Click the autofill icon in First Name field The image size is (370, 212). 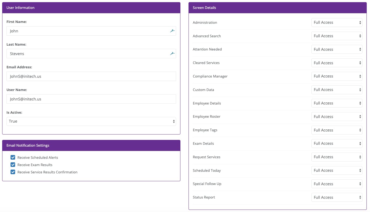coord(172,31)
